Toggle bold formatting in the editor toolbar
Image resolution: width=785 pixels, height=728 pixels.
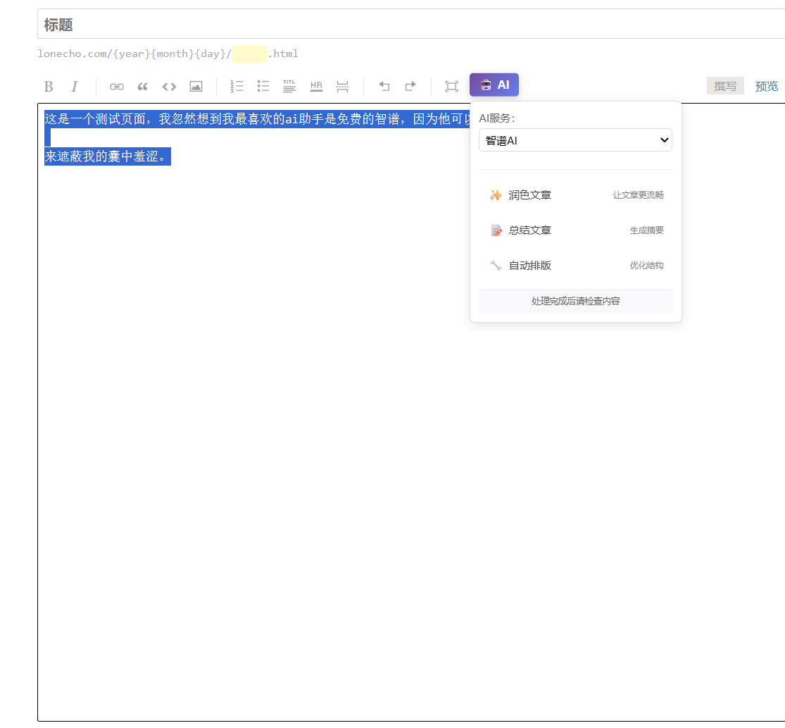click(49, 86)
